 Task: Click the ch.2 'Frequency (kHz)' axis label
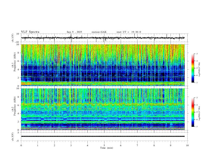15,106
